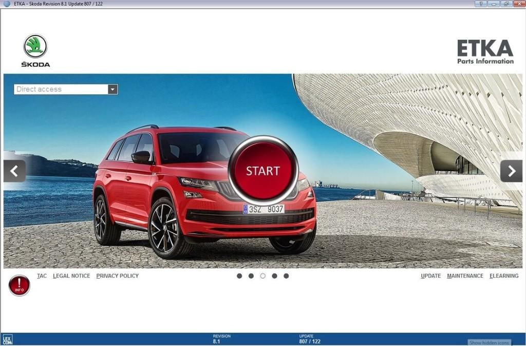Open help using the question mark title bar icon
This screenshot has width=526, height=346.
pos(481,3)
